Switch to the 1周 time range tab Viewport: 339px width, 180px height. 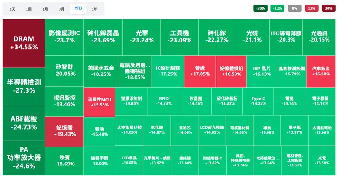tap(29, 9)
